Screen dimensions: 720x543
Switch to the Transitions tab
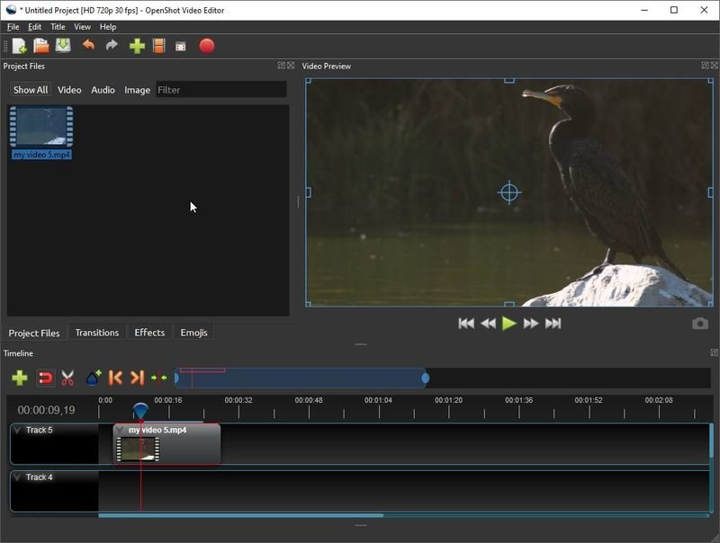point(96,333)
